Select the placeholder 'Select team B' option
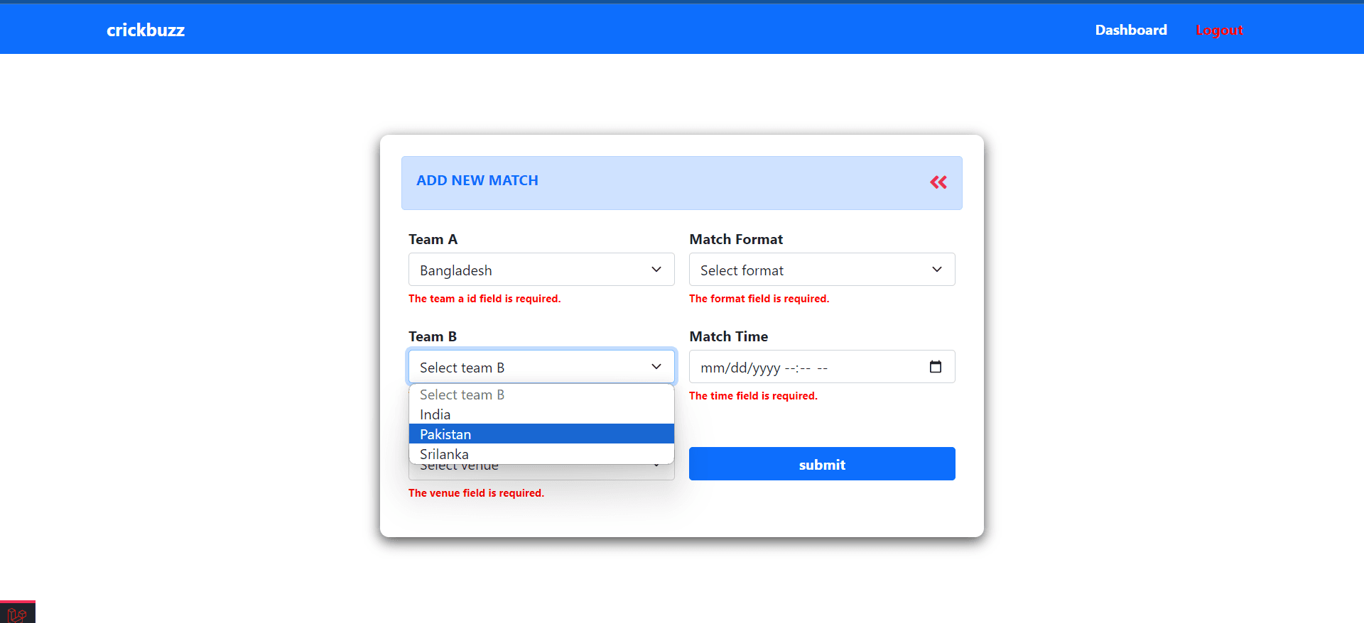This screenshot has width=1364, height=623. point(541,395)
